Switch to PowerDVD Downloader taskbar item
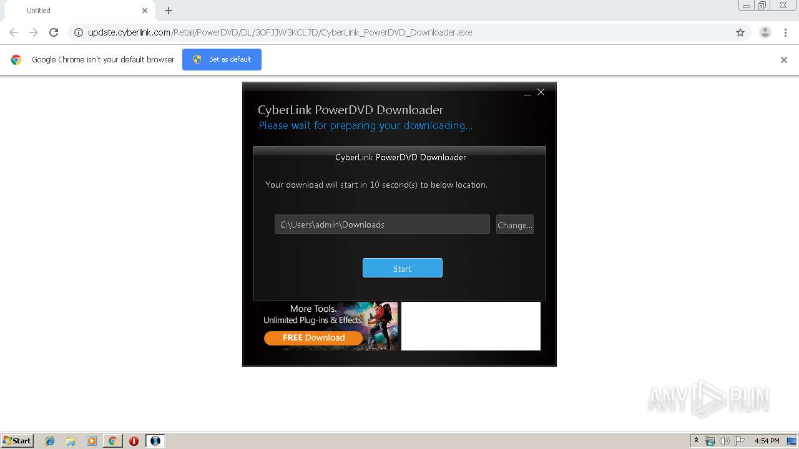This screenshot has width=799, height=449. click(x=155, y=441)
